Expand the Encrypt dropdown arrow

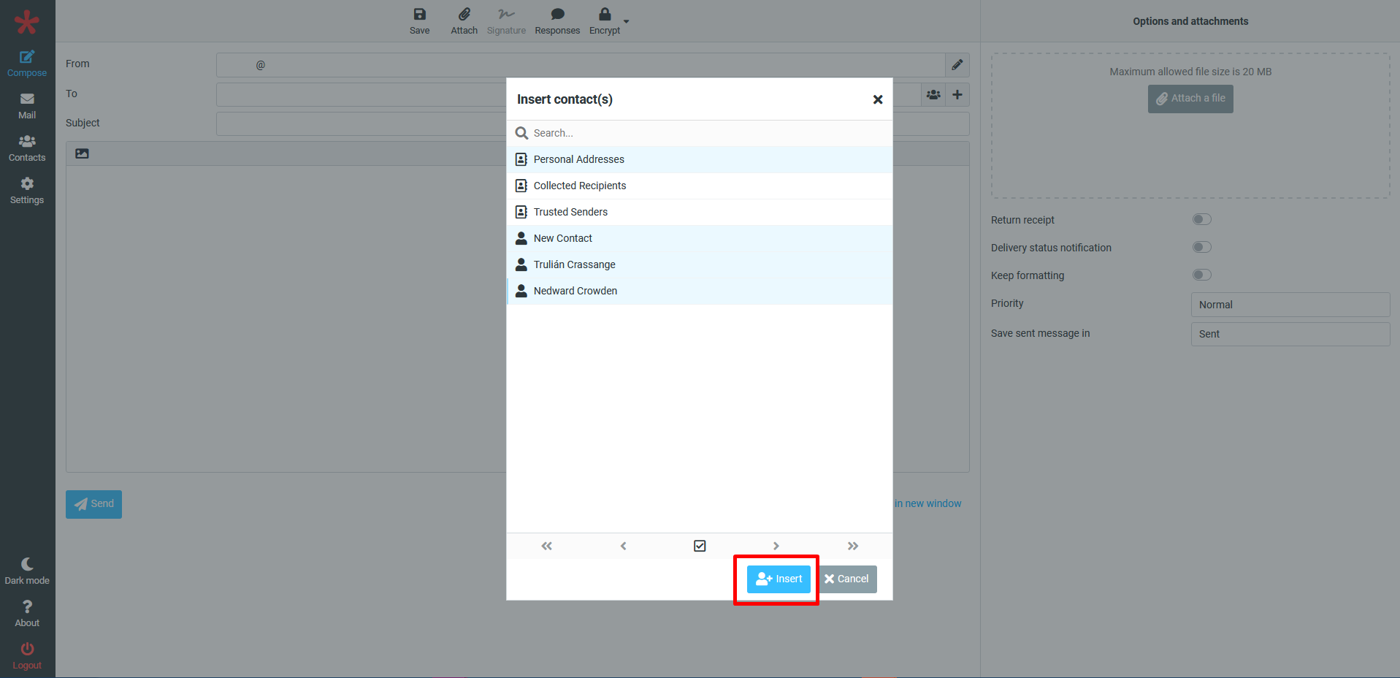tap(627, 22)
